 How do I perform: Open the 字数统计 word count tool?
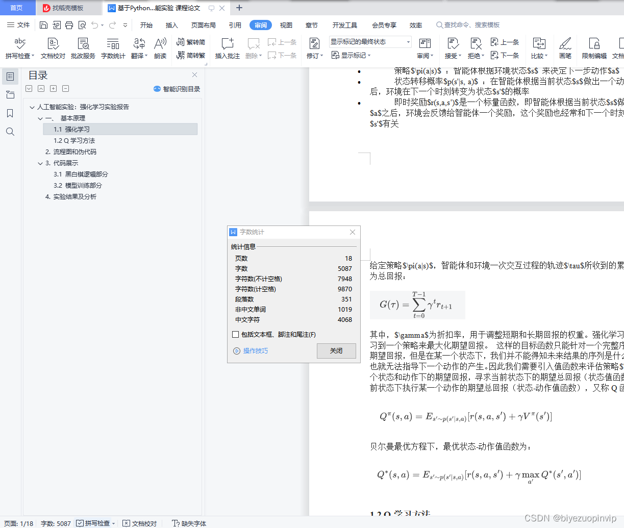click(x=113, y=48)
